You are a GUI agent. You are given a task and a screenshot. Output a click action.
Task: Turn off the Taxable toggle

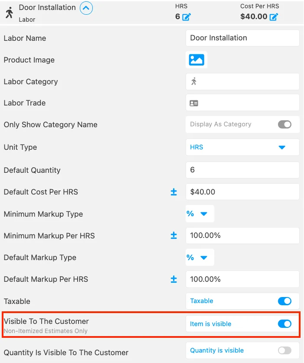pos(284,301)
